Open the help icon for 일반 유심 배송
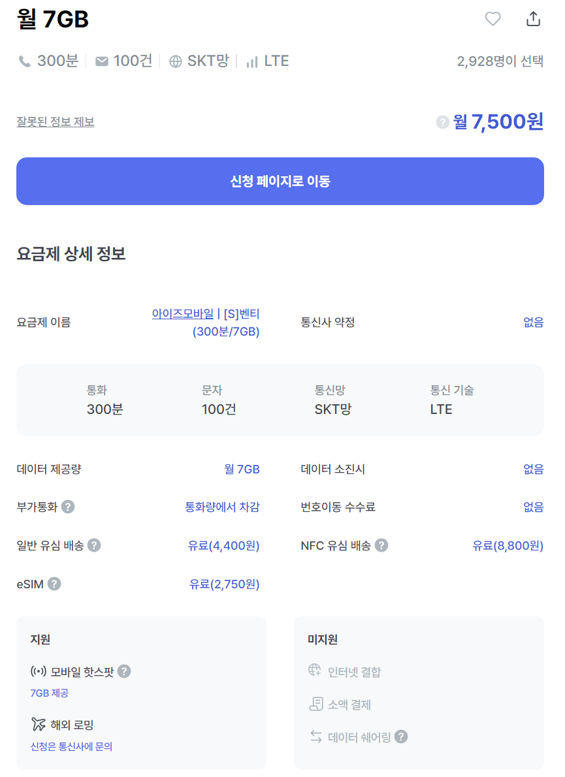Viewport: 565px width, 777px height. (x=94, y=546)
